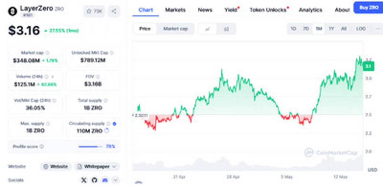Open the Discord social link
Screen dimensions: 383x188
pos(105,180)
